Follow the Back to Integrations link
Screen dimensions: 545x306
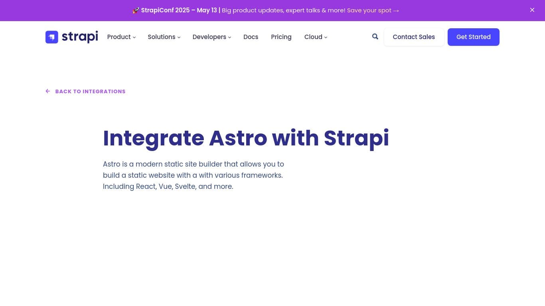(x=85, y=91)
